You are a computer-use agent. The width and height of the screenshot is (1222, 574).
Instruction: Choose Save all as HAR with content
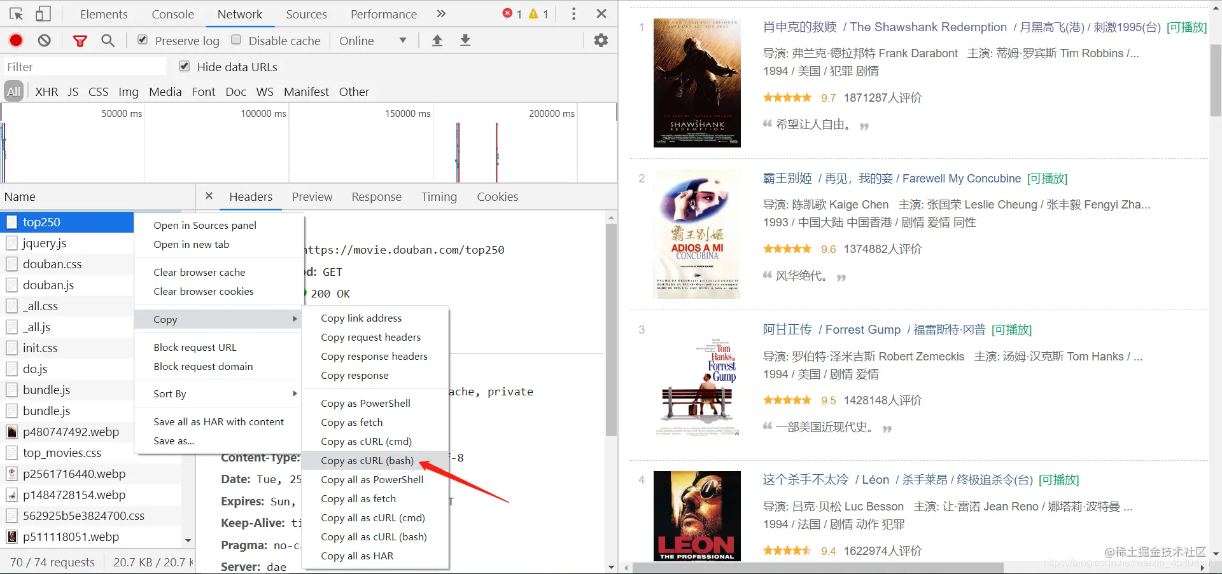(x=218, y=421)
